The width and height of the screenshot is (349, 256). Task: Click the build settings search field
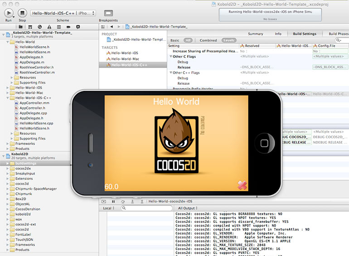click(342, 40)
